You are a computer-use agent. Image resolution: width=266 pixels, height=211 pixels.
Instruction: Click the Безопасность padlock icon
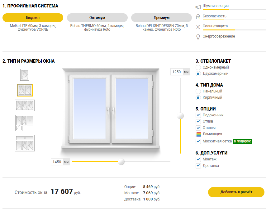(x=198, y=16)
